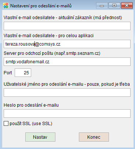Click the application icon in title bar
The image size is (135, 149).
[6, 6]
